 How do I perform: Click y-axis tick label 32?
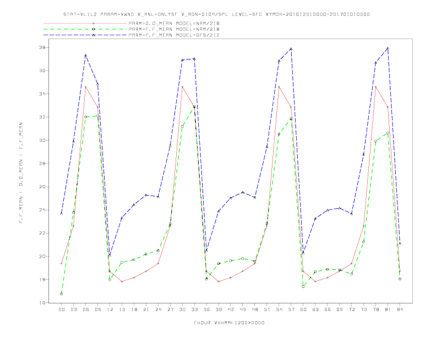tap(42, 117)
